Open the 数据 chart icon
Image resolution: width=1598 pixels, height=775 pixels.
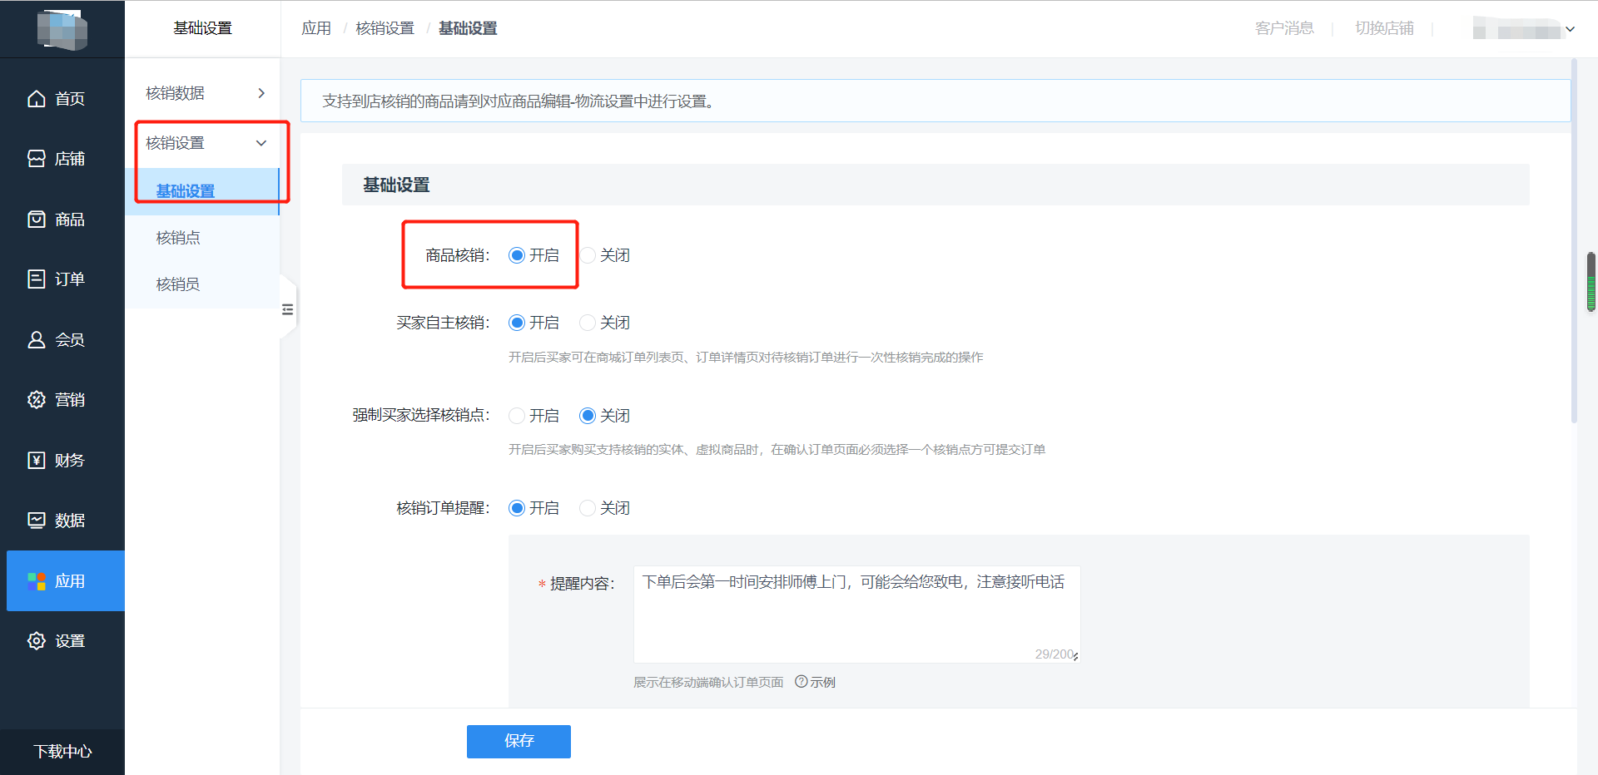(x=37, y=521)
